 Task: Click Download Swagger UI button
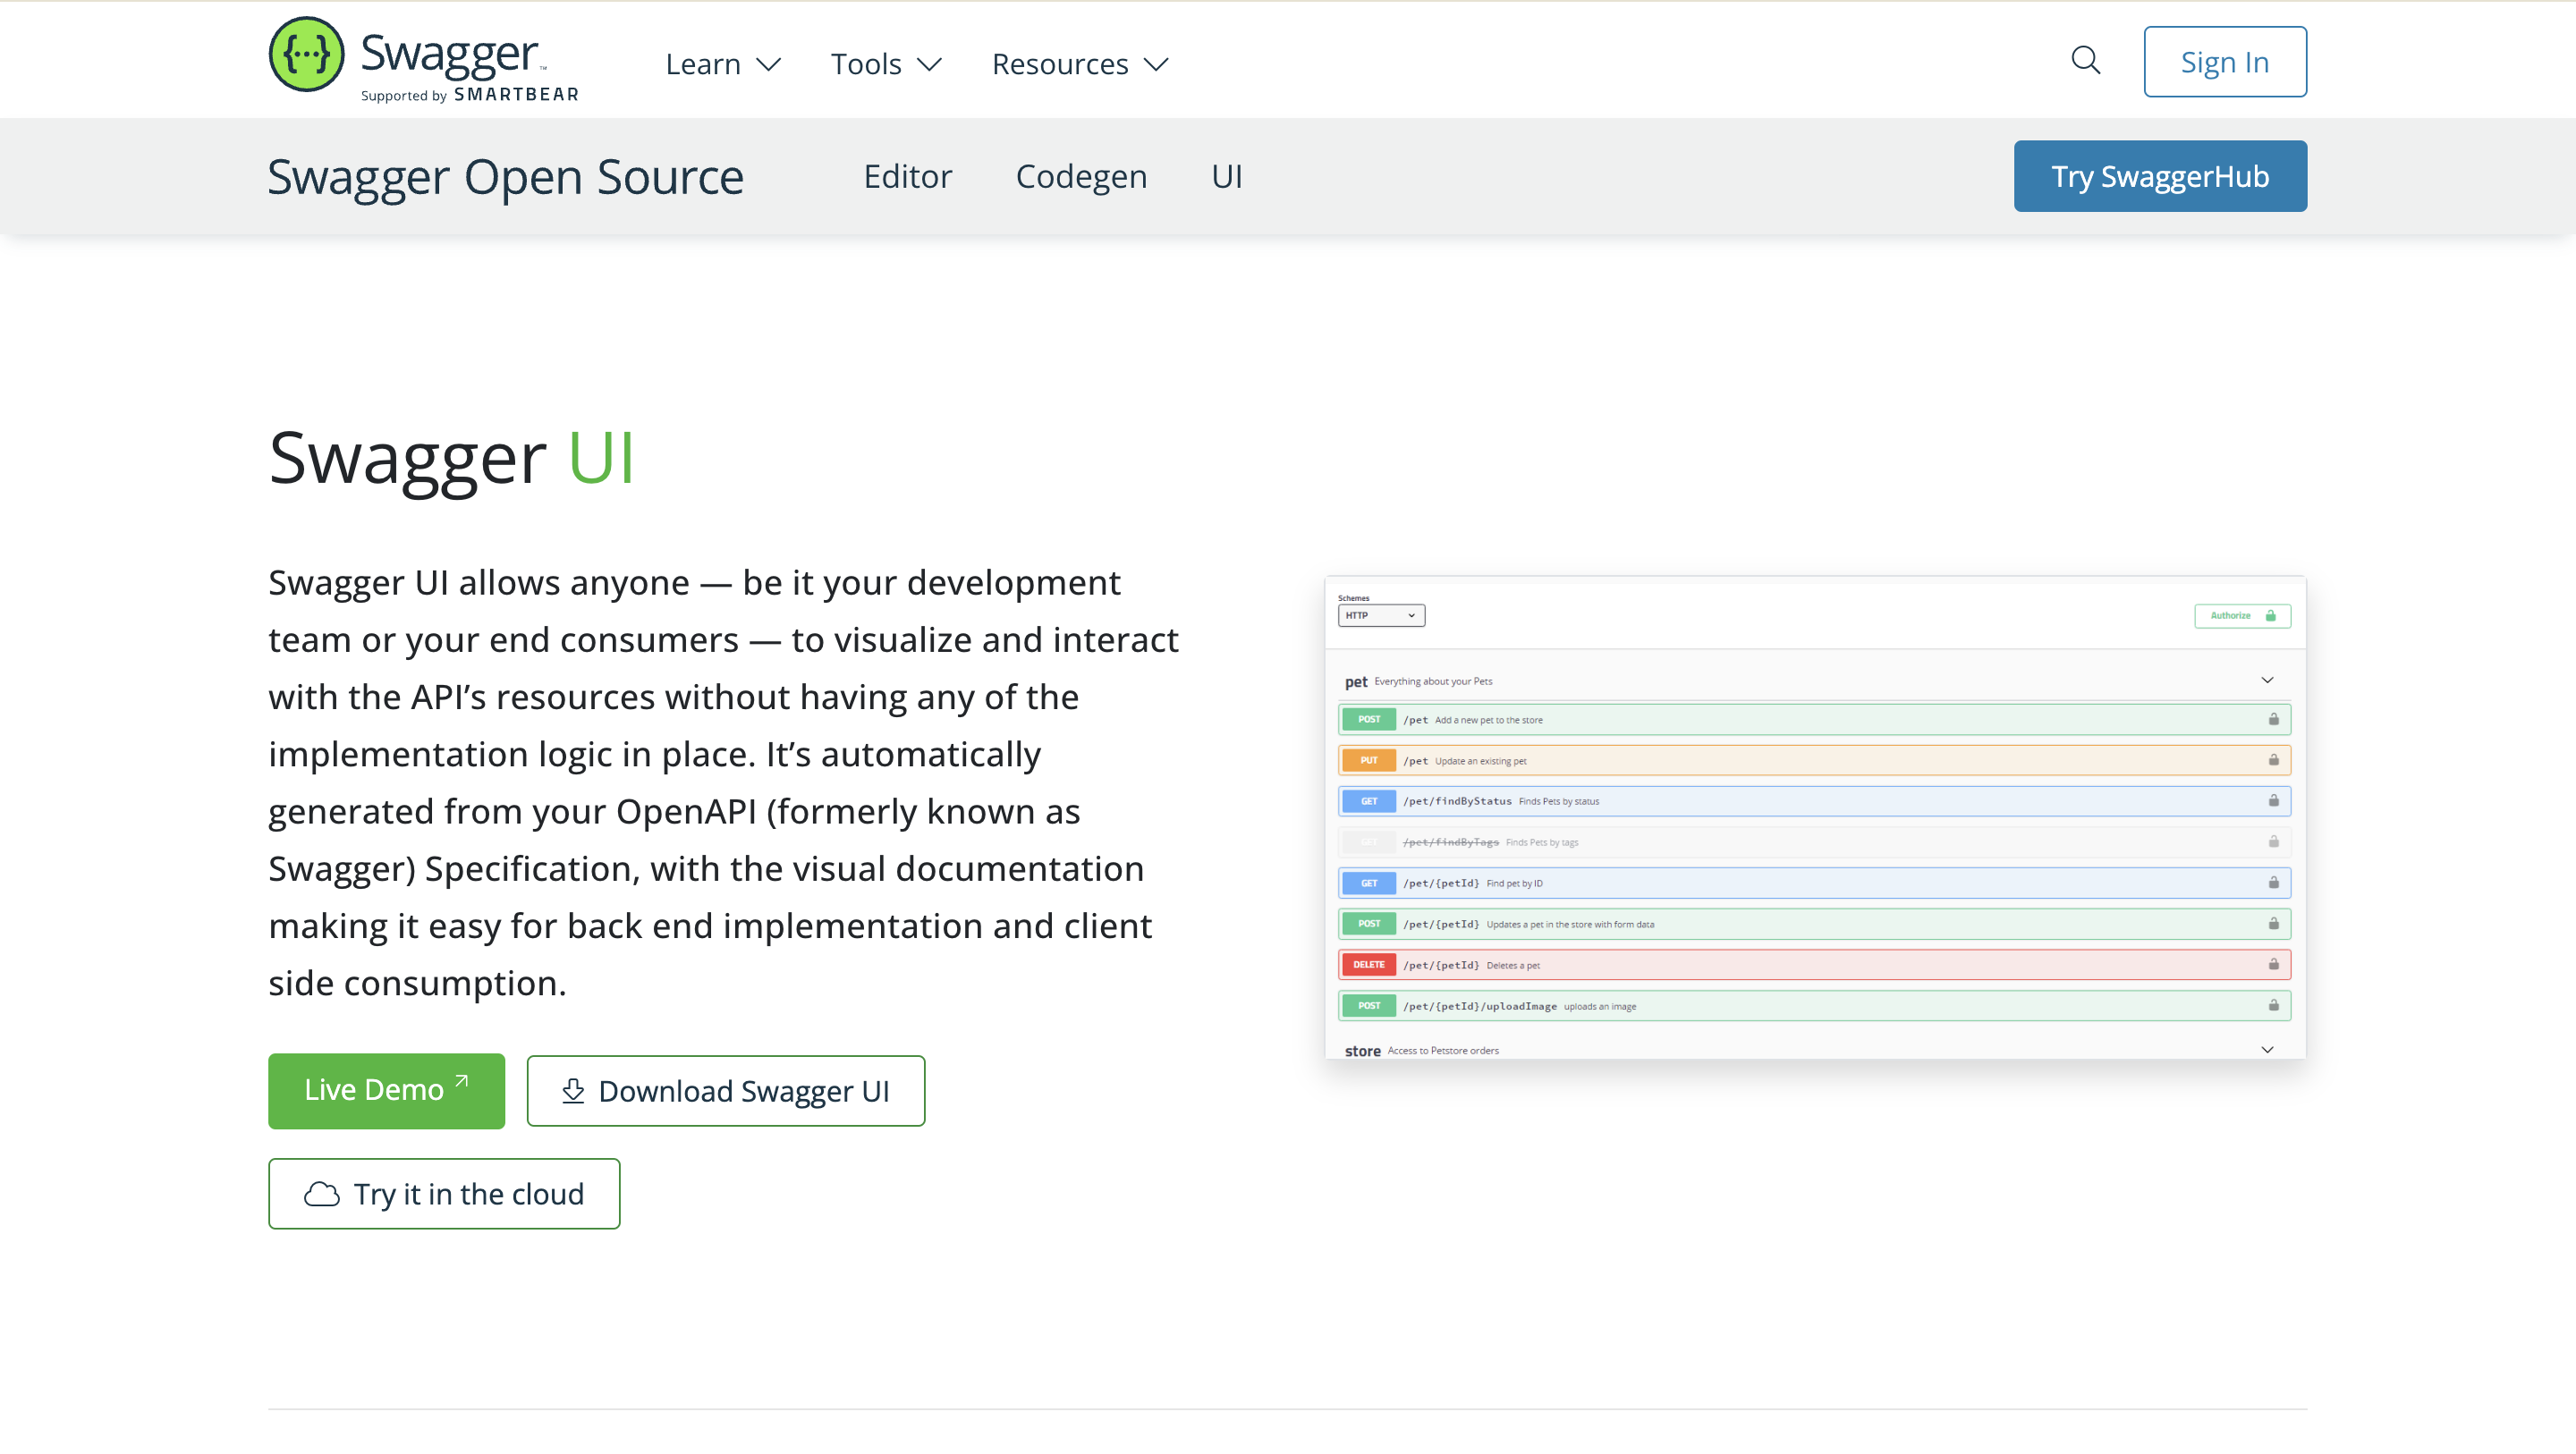[725, 1091]
